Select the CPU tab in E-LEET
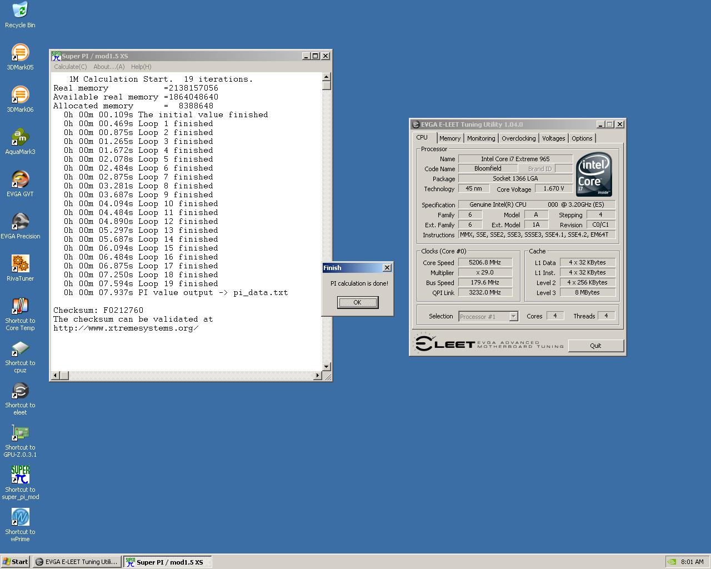Screen dimensions: 711x569 pos(422,137)
